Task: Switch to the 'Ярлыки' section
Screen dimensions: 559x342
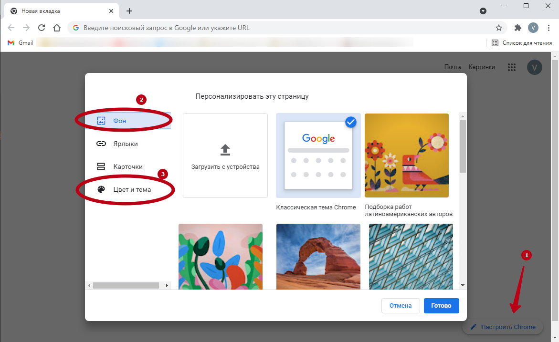Action: pos(125,144)
